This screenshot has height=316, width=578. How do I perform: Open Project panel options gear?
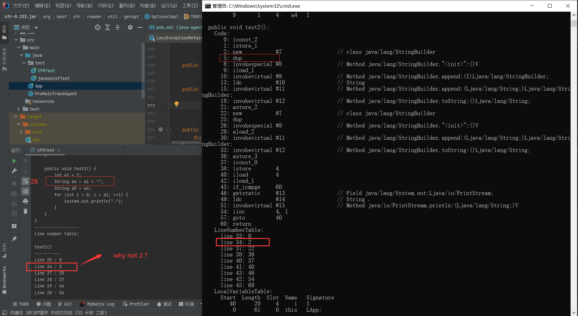130,27
